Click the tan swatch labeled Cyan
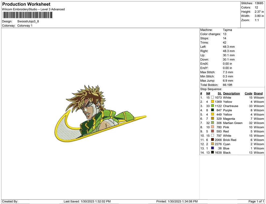This screenshot has width=266, height=204. tap(212, 144)
